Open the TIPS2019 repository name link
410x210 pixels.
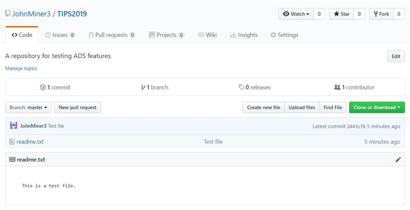click(x=72, y=14)
